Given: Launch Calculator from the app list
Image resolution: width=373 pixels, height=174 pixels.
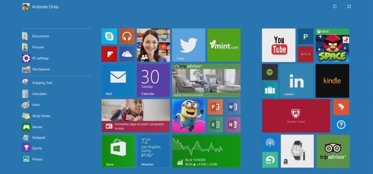Looking at the screenshot, I should tap(39, 94).
